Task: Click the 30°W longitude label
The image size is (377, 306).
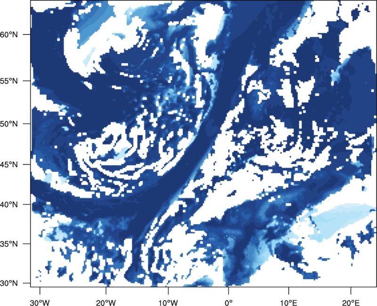Action: click(x=40, y=303)
